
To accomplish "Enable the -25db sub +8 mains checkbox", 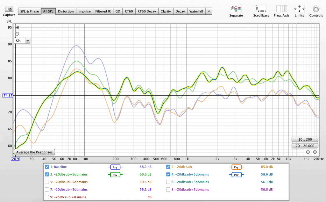I will [47, 197].
